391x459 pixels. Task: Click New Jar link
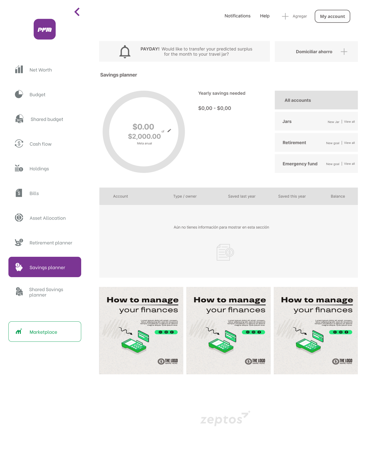333,122
